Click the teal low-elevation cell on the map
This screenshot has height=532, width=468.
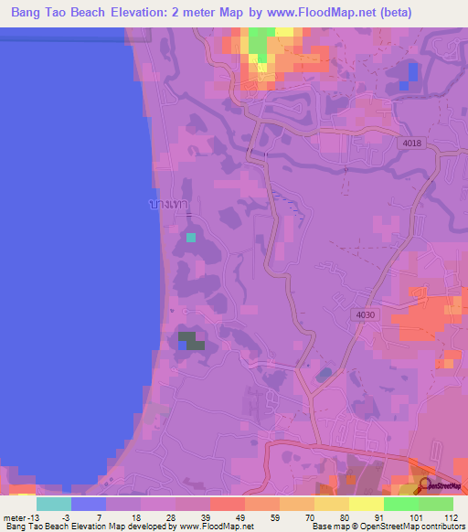click(191, 238)
